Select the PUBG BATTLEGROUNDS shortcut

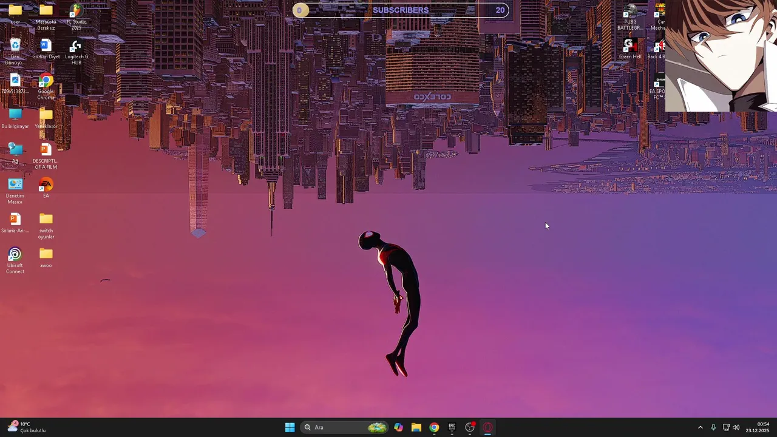[x=629, y=16]
